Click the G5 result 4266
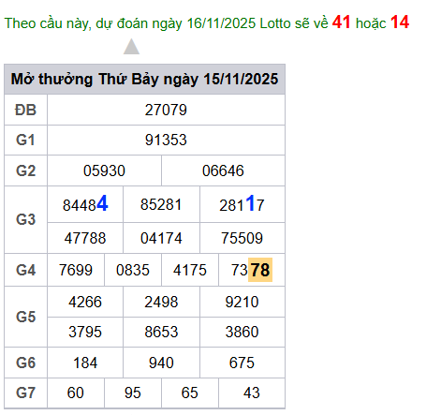Image resolution: width=441 pixels, height=415 pixels. coord(85,303)
